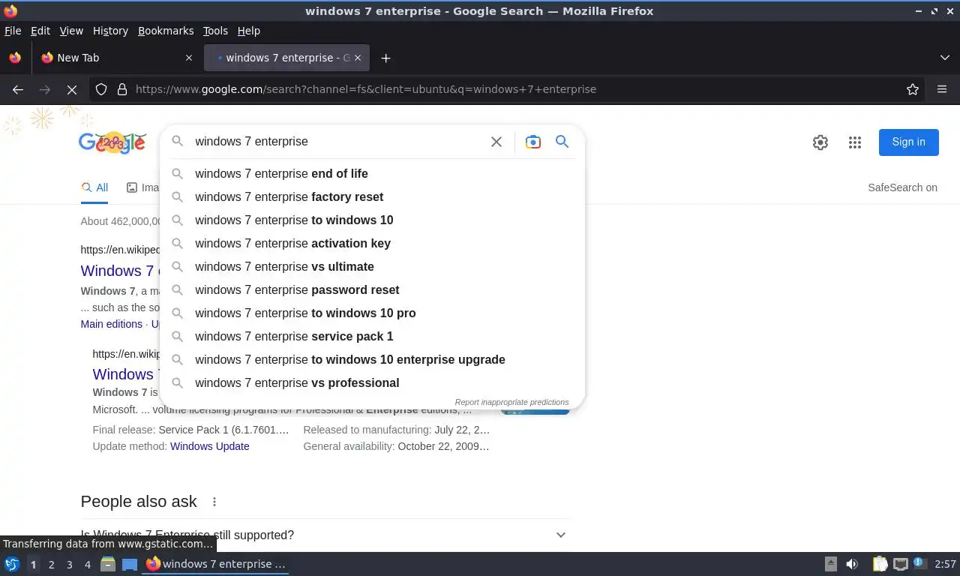The height and width of the screenshot is (576, 960).
Task: Open Google settings gear icon
Action: coord(820,142)
